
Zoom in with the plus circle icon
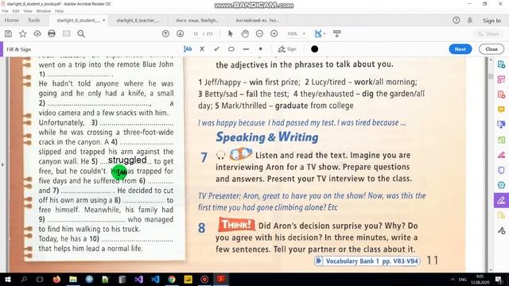274,33
